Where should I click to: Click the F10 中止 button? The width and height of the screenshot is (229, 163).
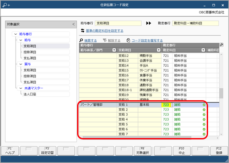pos(182,151)
